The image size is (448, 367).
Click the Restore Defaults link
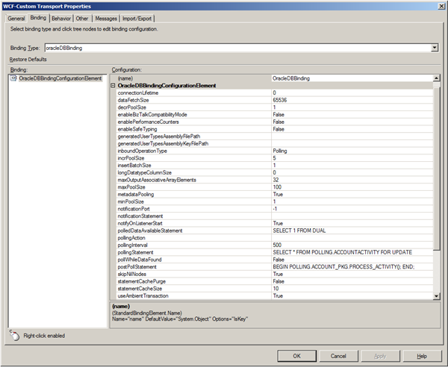(x=28, y=60)
